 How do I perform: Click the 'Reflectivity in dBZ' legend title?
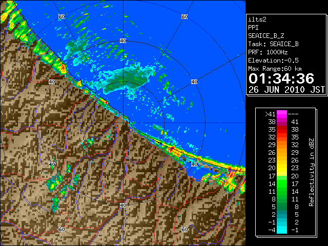[312, 172]
